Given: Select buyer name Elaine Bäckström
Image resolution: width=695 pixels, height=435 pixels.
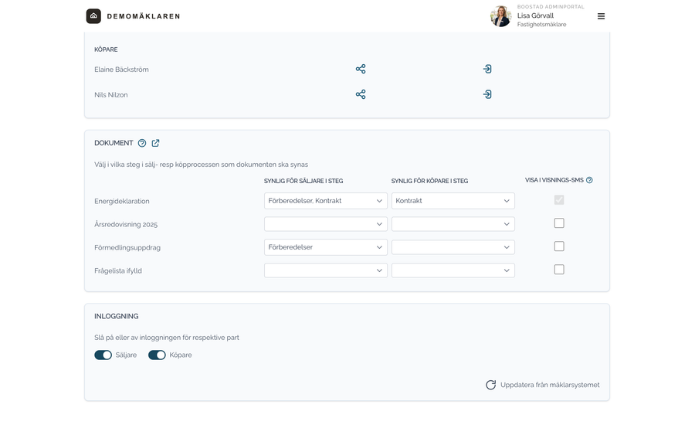Looking at the screenshot, I should [x=121, y=70].
